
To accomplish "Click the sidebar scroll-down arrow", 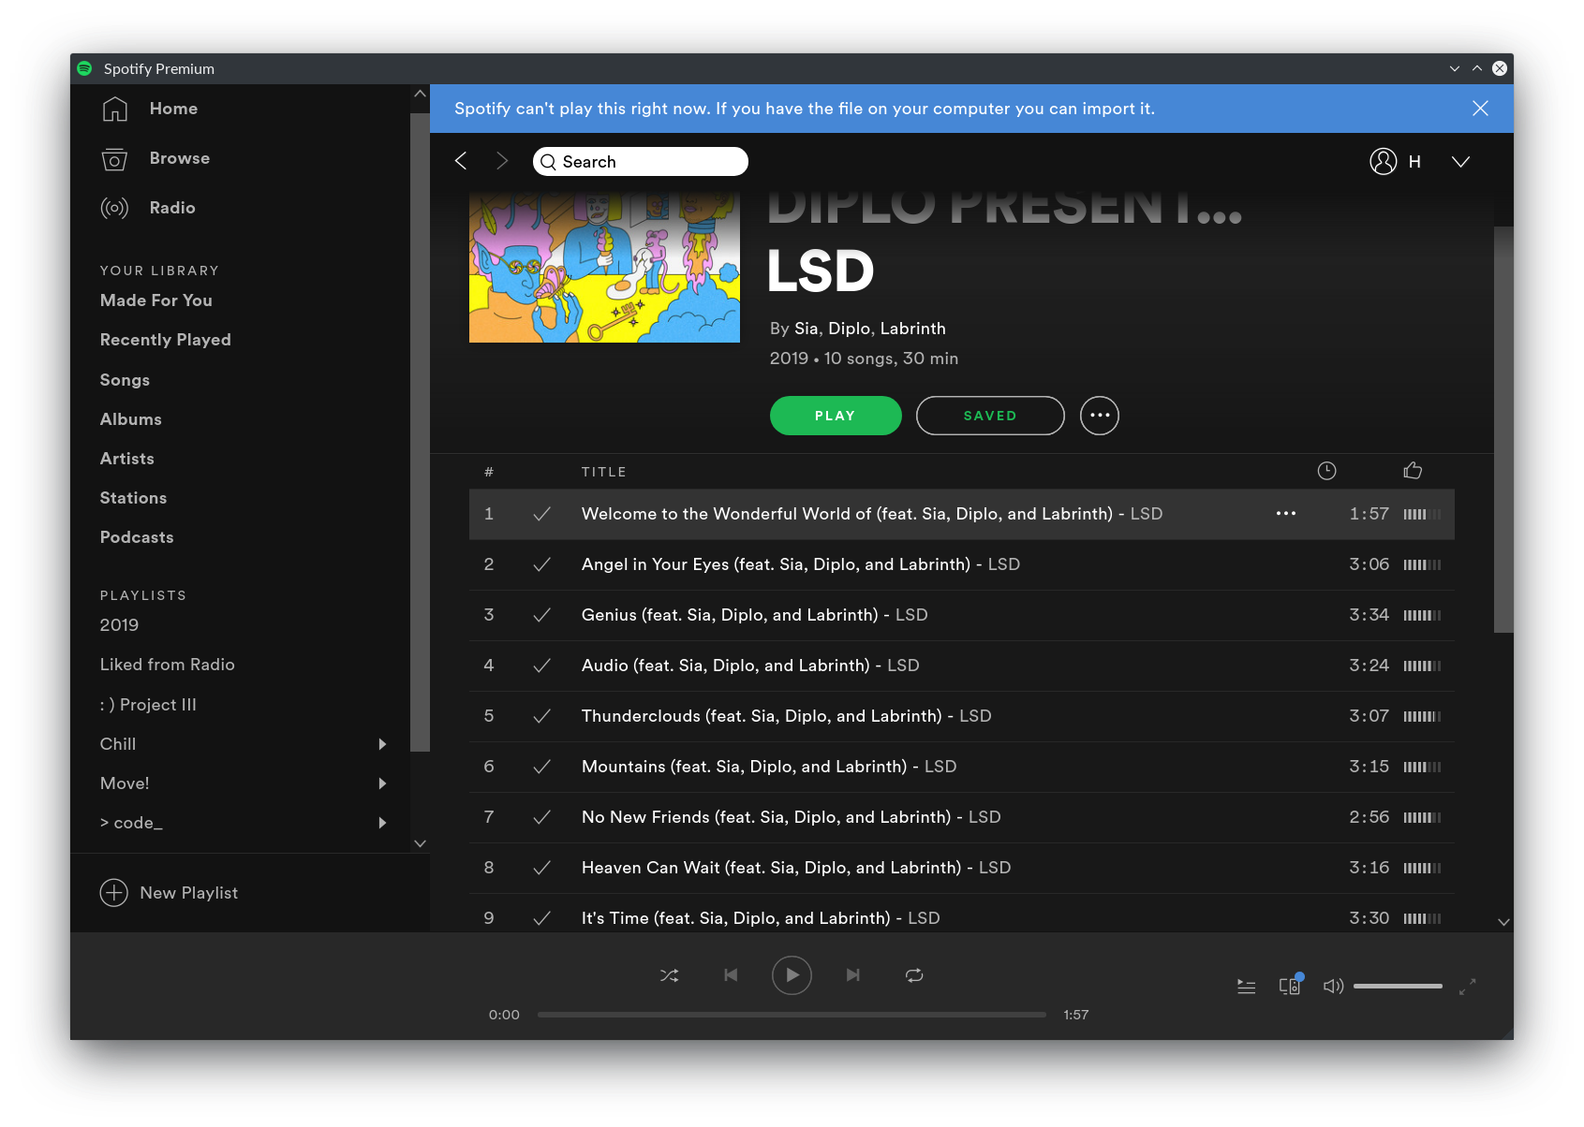I will (420, 843).
